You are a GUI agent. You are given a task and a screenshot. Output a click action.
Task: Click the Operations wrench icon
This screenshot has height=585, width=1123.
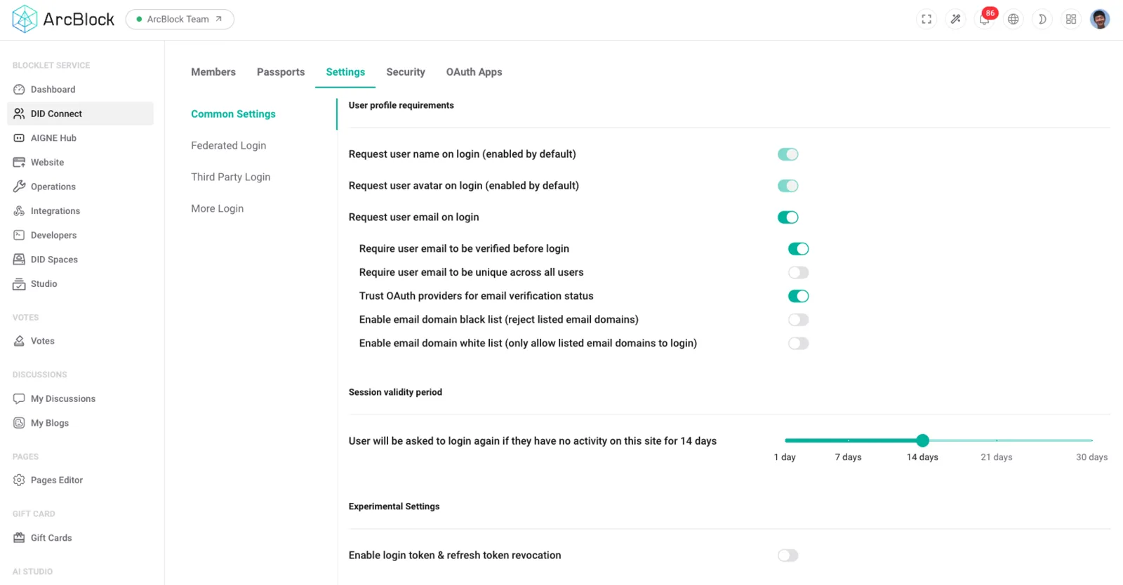click(19, 187)
